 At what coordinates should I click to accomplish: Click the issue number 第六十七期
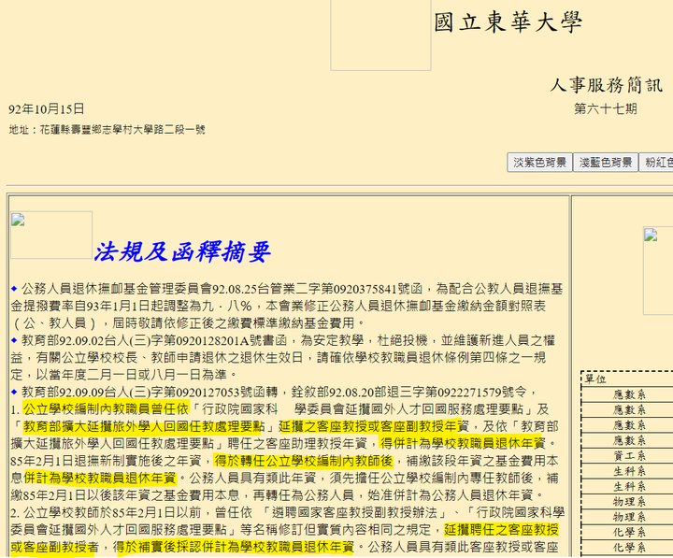[x=606, y=108]
